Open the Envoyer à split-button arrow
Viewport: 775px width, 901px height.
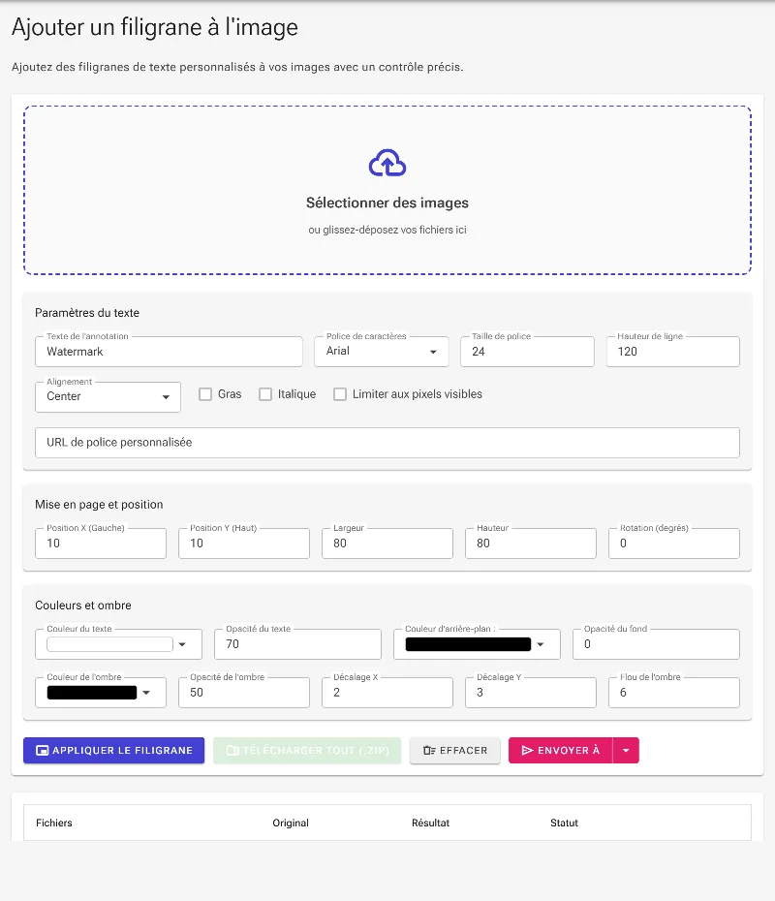pos(626,751)
